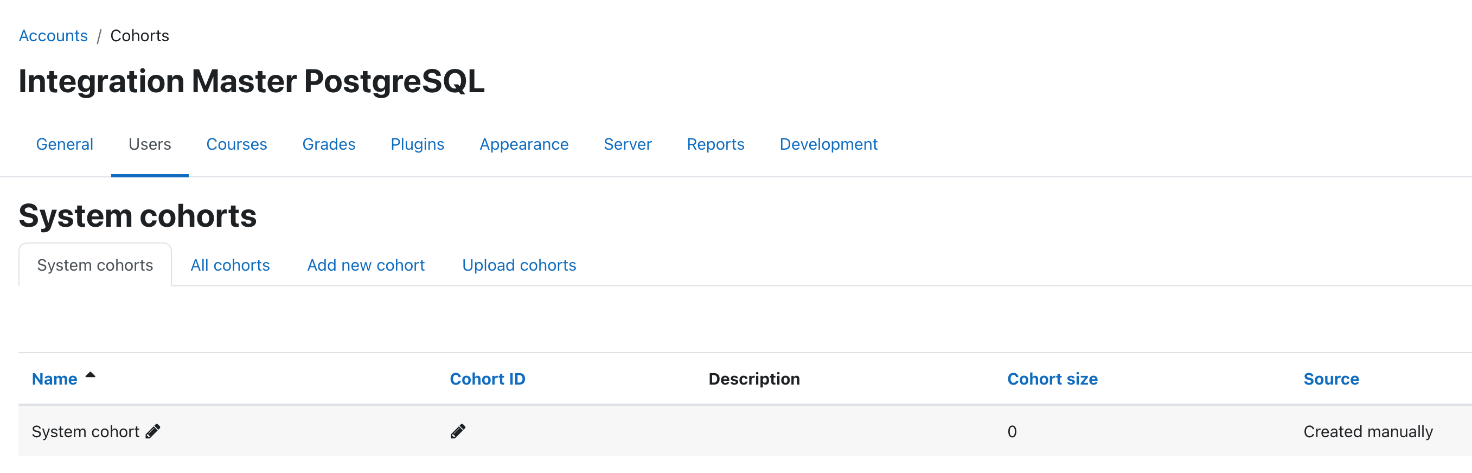The width and height of the screenshot is (1472, 473).
Task: Open the Server admin tab
Action: tap(628, 144)
